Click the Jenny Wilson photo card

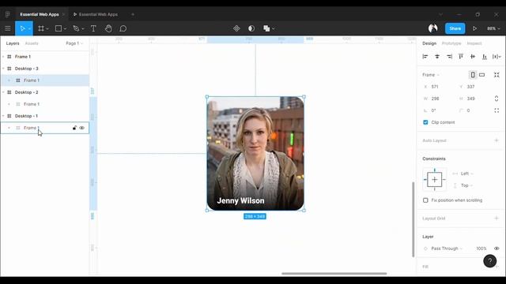[x=255, y=153]
